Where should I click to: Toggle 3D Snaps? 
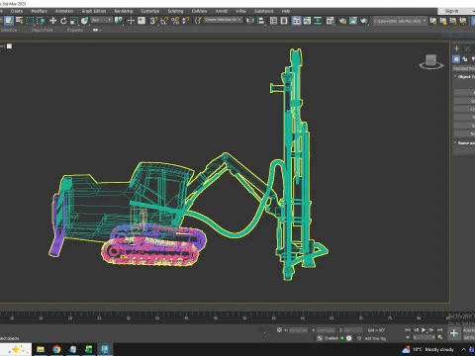coord(153,21)
